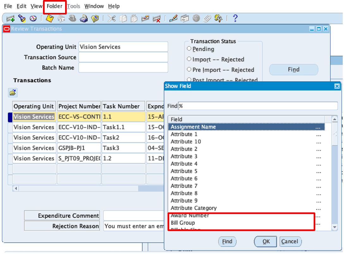Select the Import -- Rejected radio button
The width and height of the screenshot is (344, 254).
click(189, 59)
